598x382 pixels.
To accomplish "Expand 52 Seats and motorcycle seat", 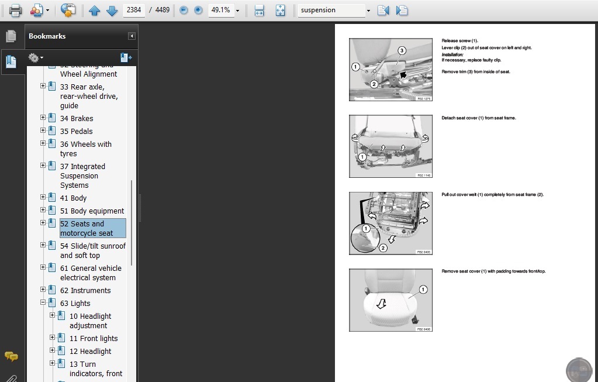I will (x=43, y=222).
